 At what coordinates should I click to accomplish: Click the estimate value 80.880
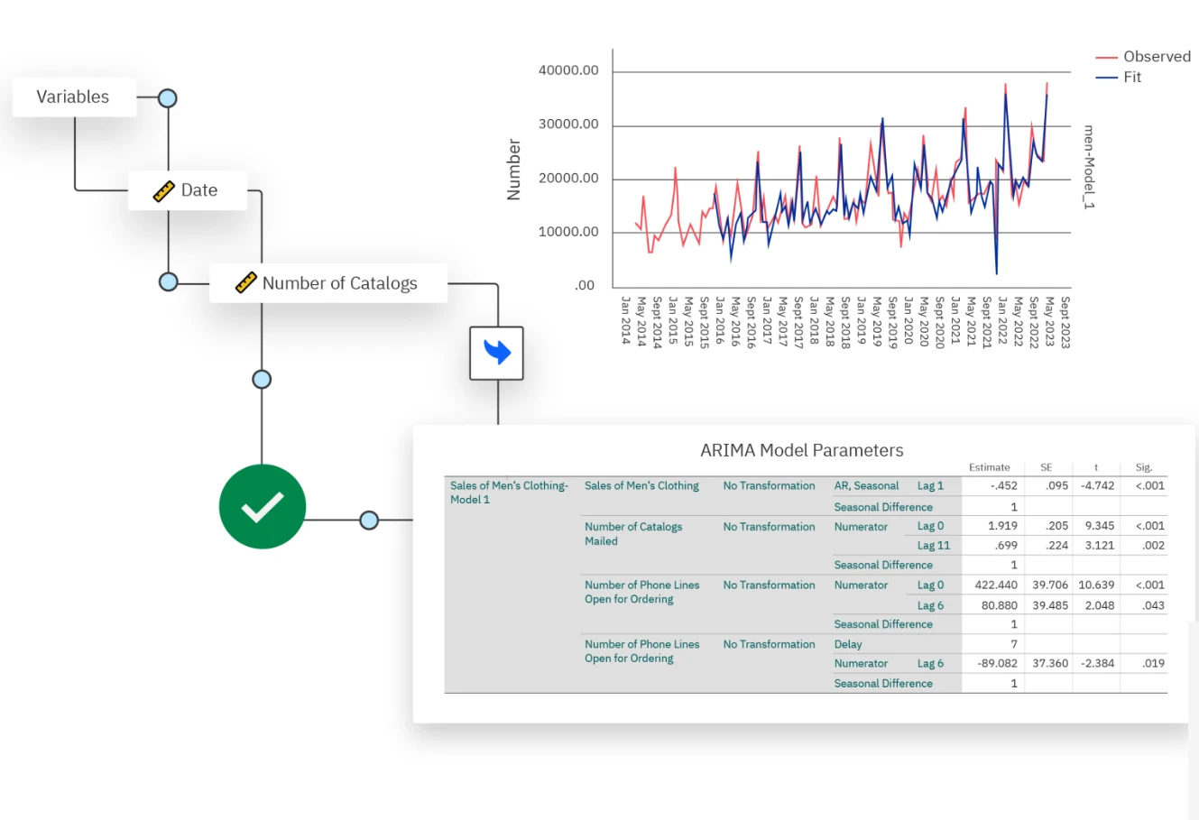pos(1000,605)
